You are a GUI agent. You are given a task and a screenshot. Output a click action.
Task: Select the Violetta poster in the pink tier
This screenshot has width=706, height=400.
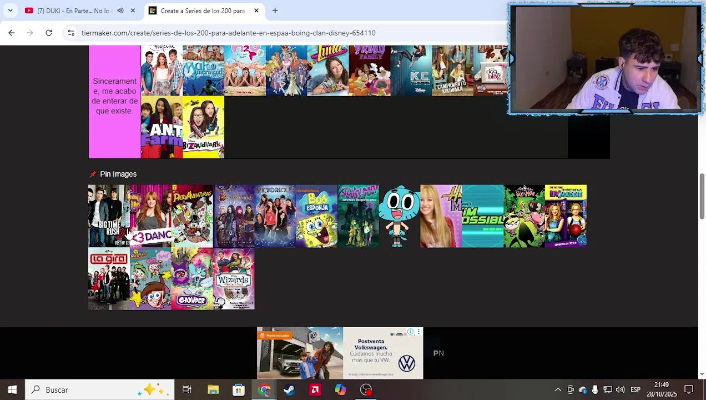[162, 71]
